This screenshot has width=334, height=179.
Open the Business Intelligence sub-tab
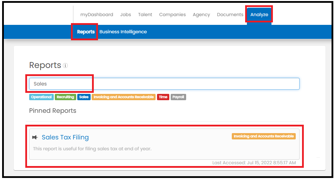pyautogui.click(x=123, y=32)
